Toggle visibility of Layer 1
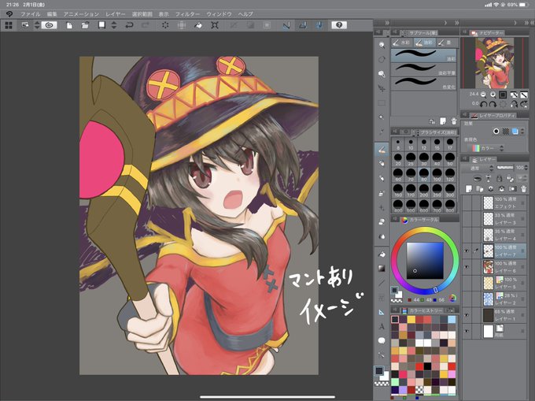This screenshot has height=401, width=535. pos(467,315)
